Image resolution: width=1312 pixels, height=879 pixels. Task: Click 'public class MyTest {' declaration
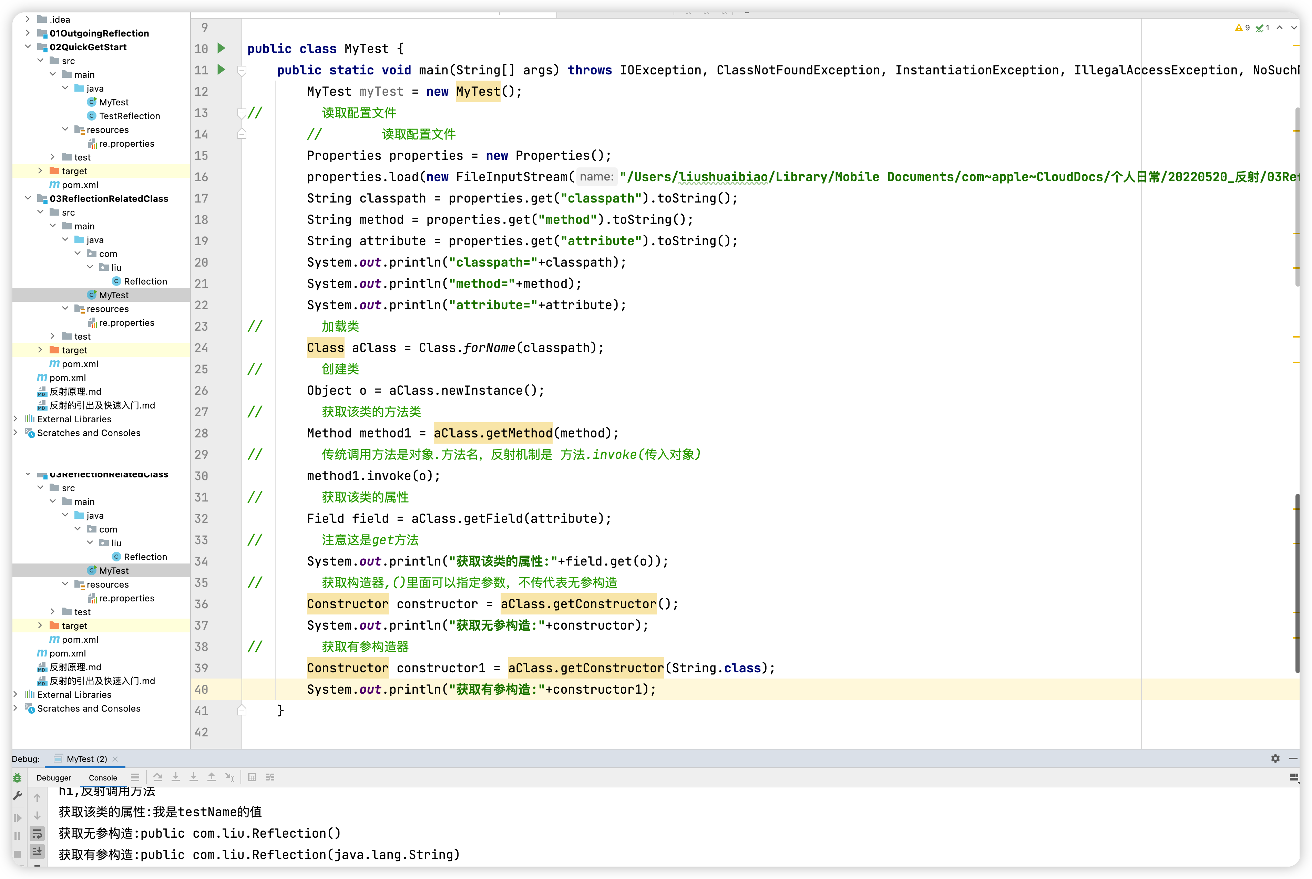[325, 49]
